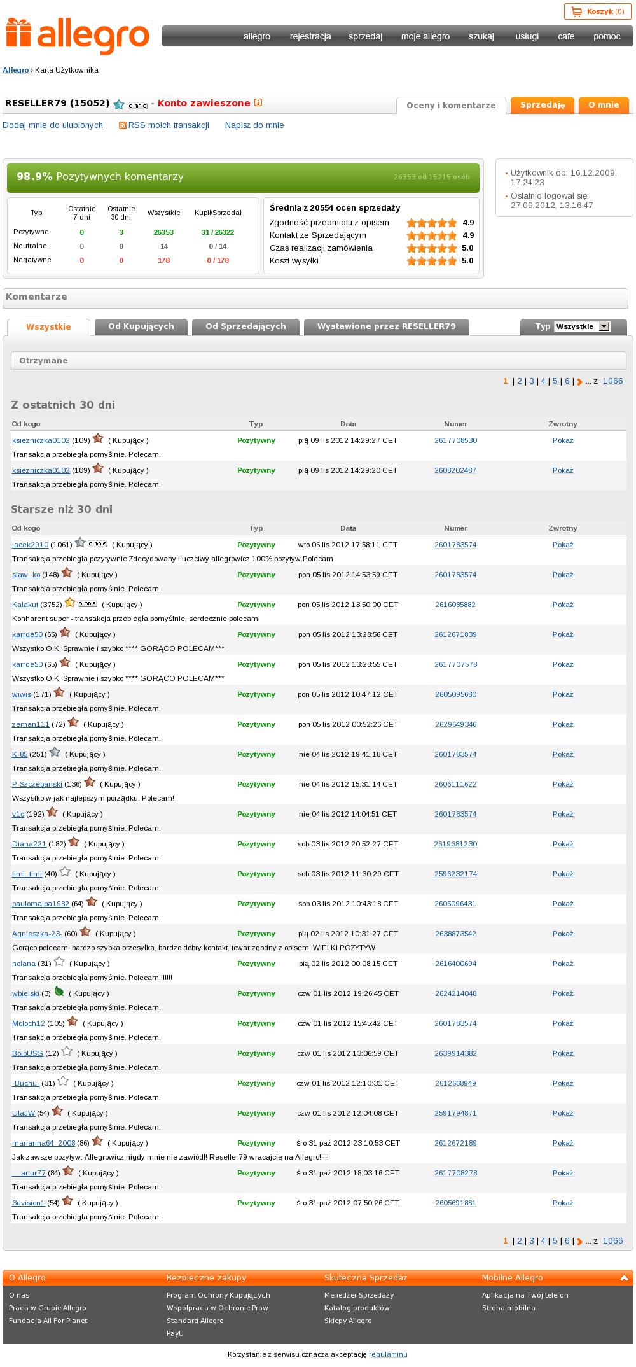The width and height of the screenshot is (636, 1367).
Task: Open the PayU footer link
Action: click(175, 1333)
